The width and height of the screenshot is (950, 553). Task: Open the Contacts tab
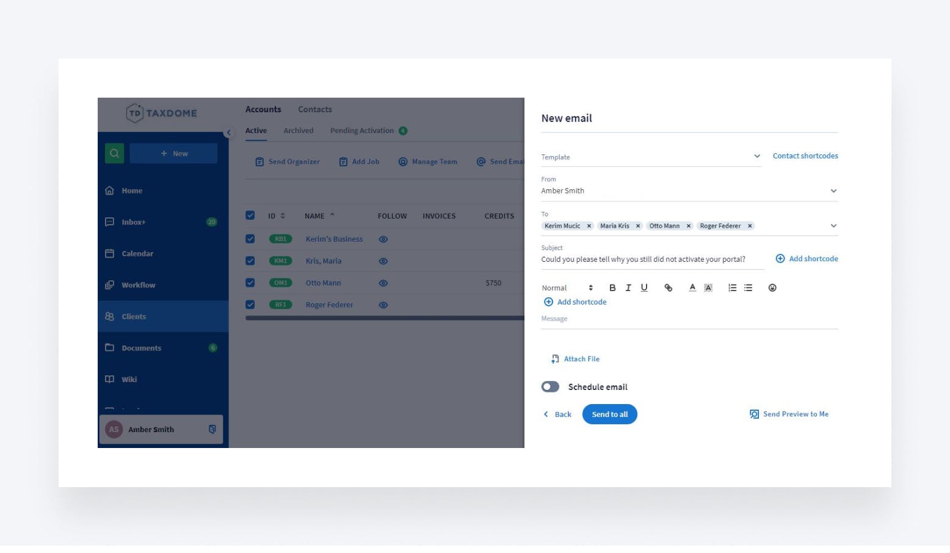(x=315, y=110)
